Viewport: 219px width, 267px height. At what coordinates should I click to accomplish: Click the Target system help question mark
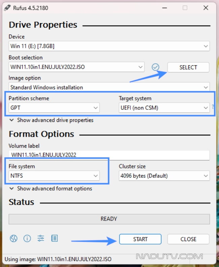click(x=213, y=107)
